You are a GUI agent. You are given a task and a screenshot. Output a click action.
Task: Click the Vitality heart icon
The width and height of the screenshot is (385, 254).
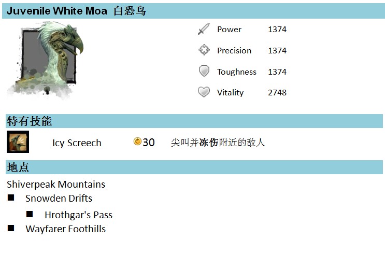tap(204, 92)
